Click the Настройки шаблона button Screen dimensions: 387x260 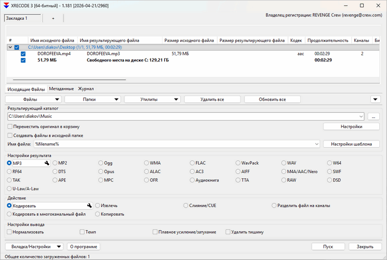[352, 144]
